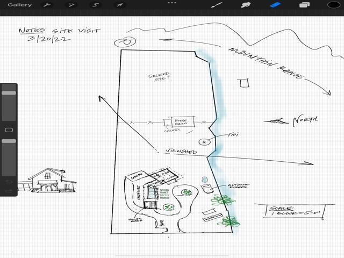
Task: Open the Adjustments magic wand menu
Action: (71, 5)
